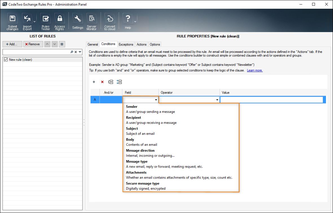This screenshot has width=333, height=213.
Task: Open Access Rights settings
Action: pos(60,22)
